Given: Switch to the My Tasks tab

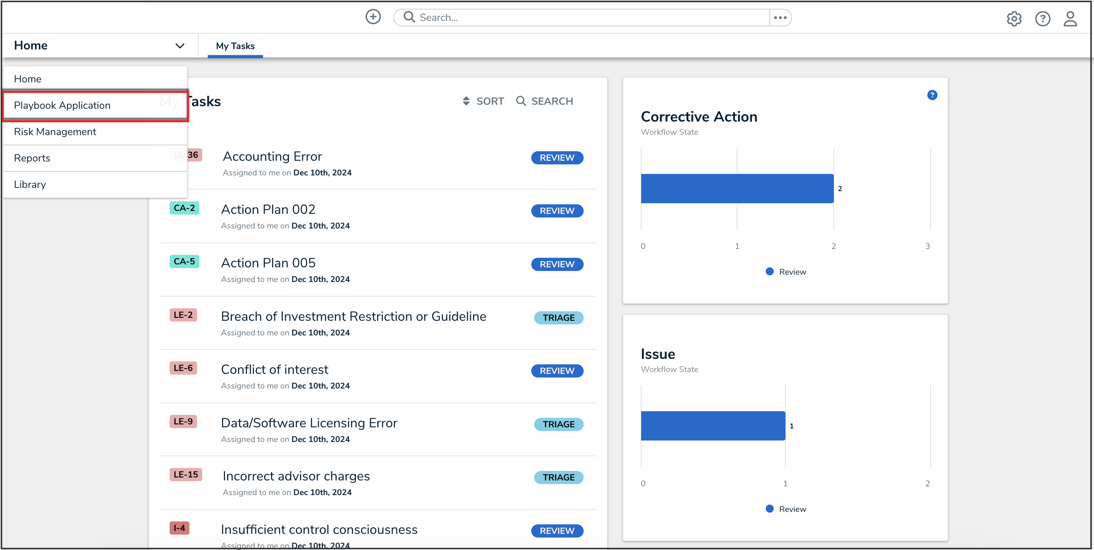Looking at the screenshot, I should pos(235,46).
